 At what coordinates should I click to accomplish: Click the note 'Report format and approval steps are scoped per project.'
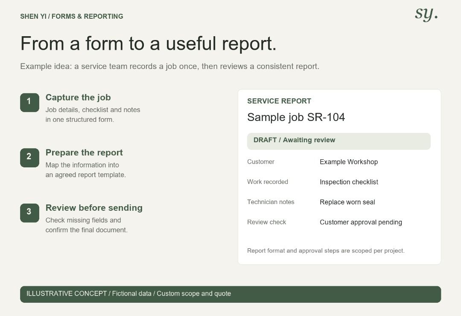(326, 250)
